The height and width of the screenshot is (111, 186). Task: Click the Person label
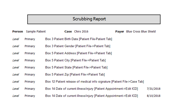tap(18, 32)
